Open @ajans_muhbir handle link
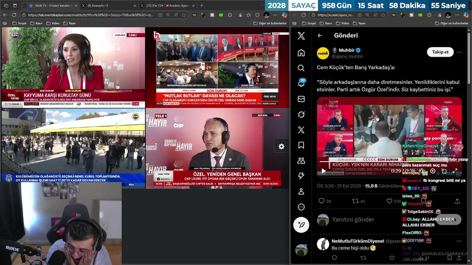The height and width of the screenshot is (265, 472). pyautogui.click(x=347, y=56)
